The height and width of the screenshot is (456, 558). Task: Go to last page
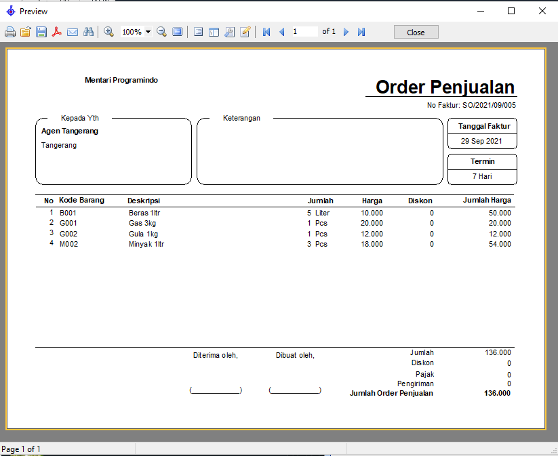click(361, 32)
